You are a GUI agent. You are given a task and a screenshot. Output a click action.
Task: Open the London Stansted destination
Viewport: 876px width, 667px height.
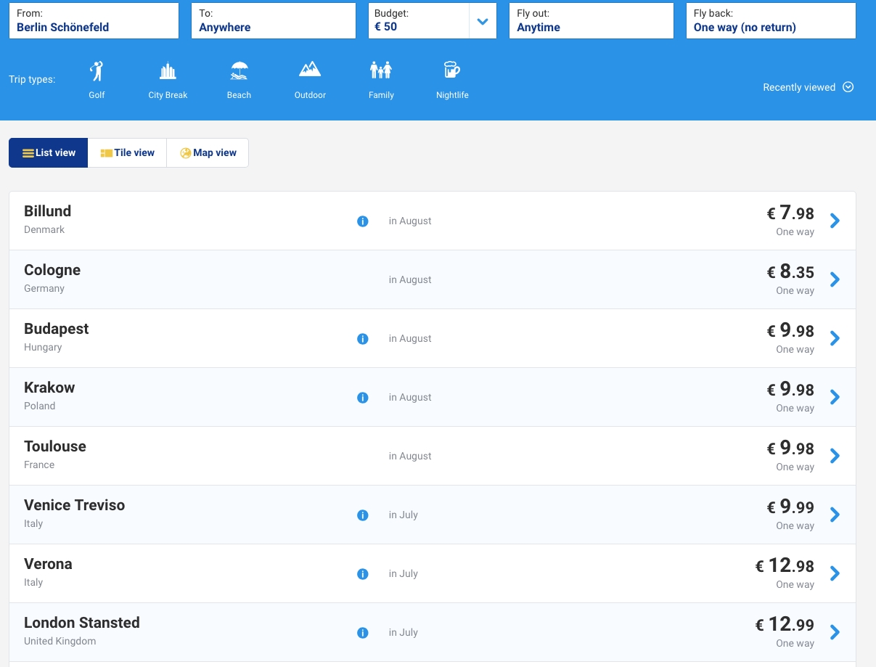82,623
